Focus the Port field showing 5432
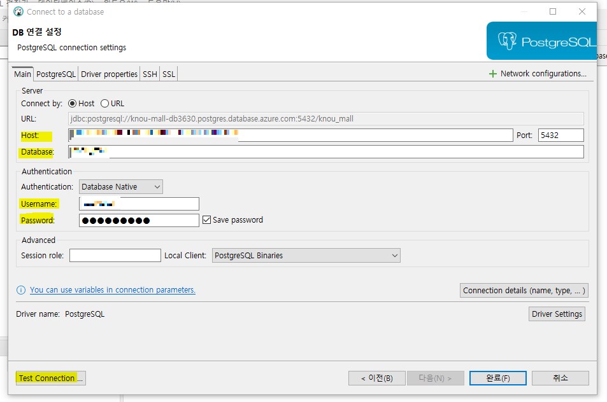Viewport: 607px width, 402px height. point(561,135)
